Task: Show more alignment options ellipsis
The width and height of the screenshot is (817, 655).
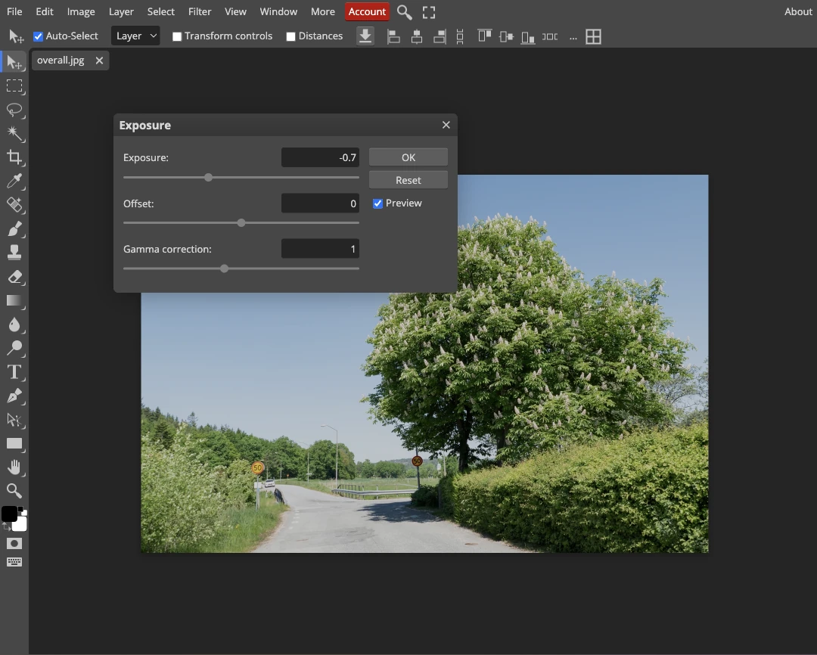Action: click(x=573, y=37)
